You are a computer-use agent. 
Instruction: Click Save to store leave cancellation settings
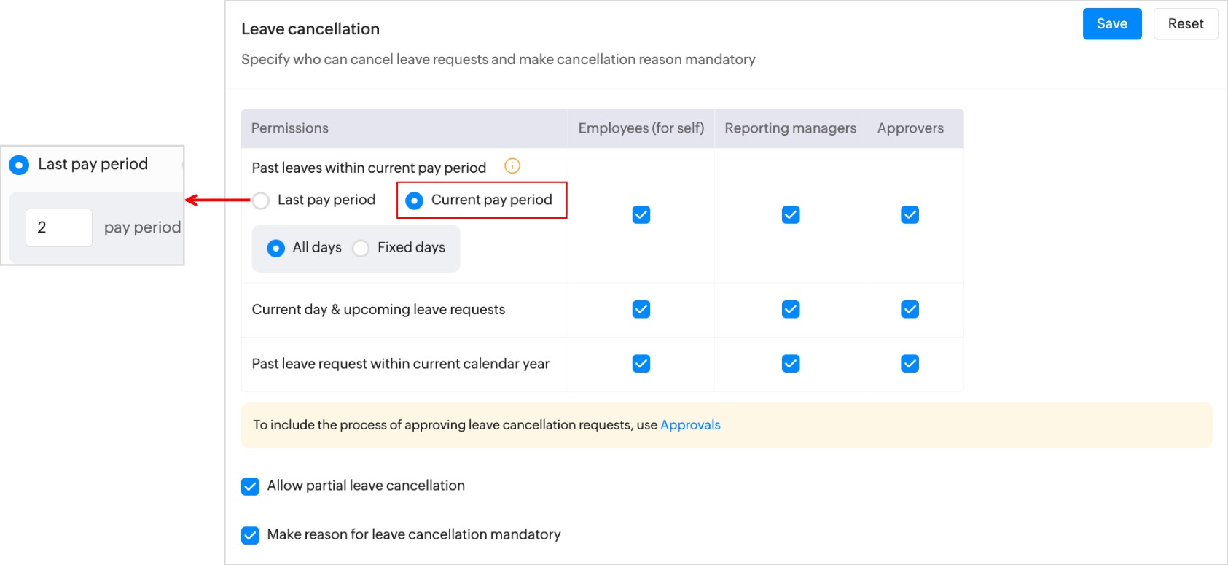click(1111, 24)
